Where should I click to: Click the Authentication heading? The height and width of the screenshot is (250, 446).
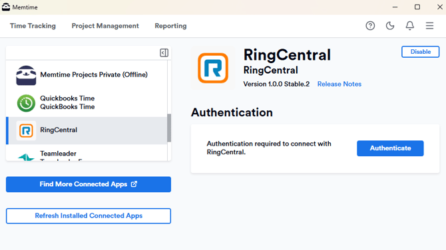pos(232,112)
